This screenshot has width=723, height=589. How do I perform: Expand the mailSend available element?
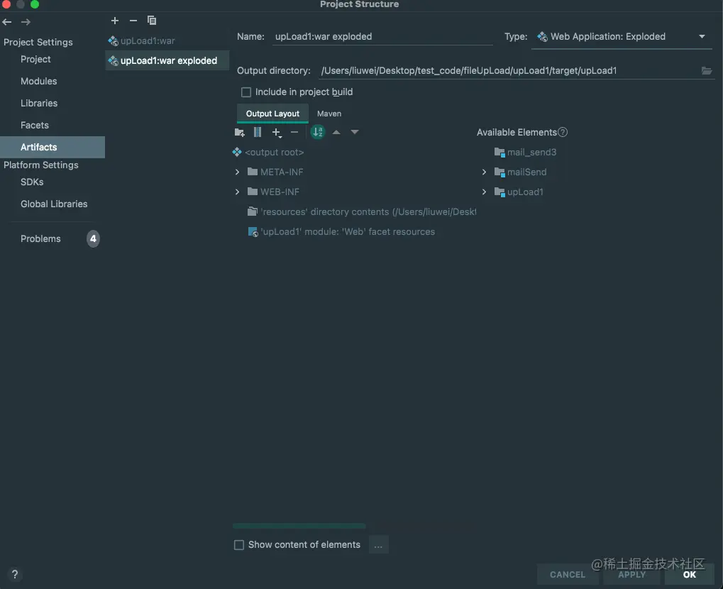[x=484, y=172]
